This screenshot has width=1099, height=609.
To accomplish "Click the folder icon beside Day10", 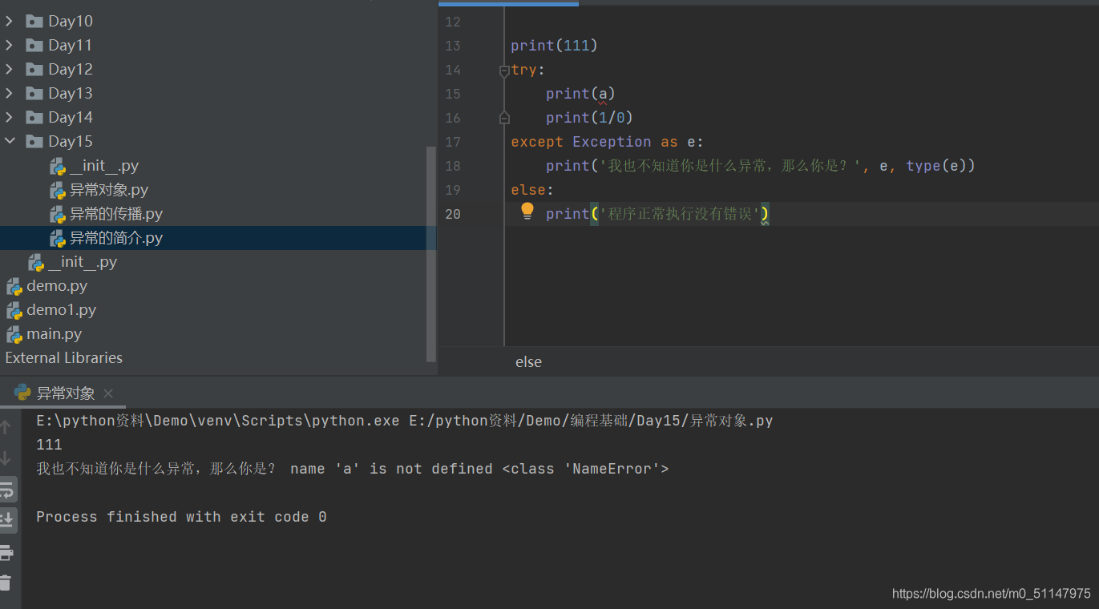I will coord(34,22).
